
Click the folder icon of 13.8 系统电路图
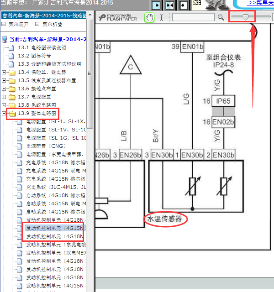click(12, 105)
